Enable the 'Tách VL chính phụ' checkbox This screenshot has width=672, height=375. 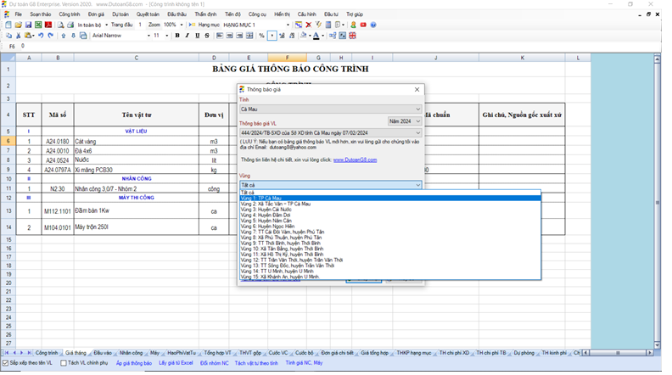(x=63, y=362)
